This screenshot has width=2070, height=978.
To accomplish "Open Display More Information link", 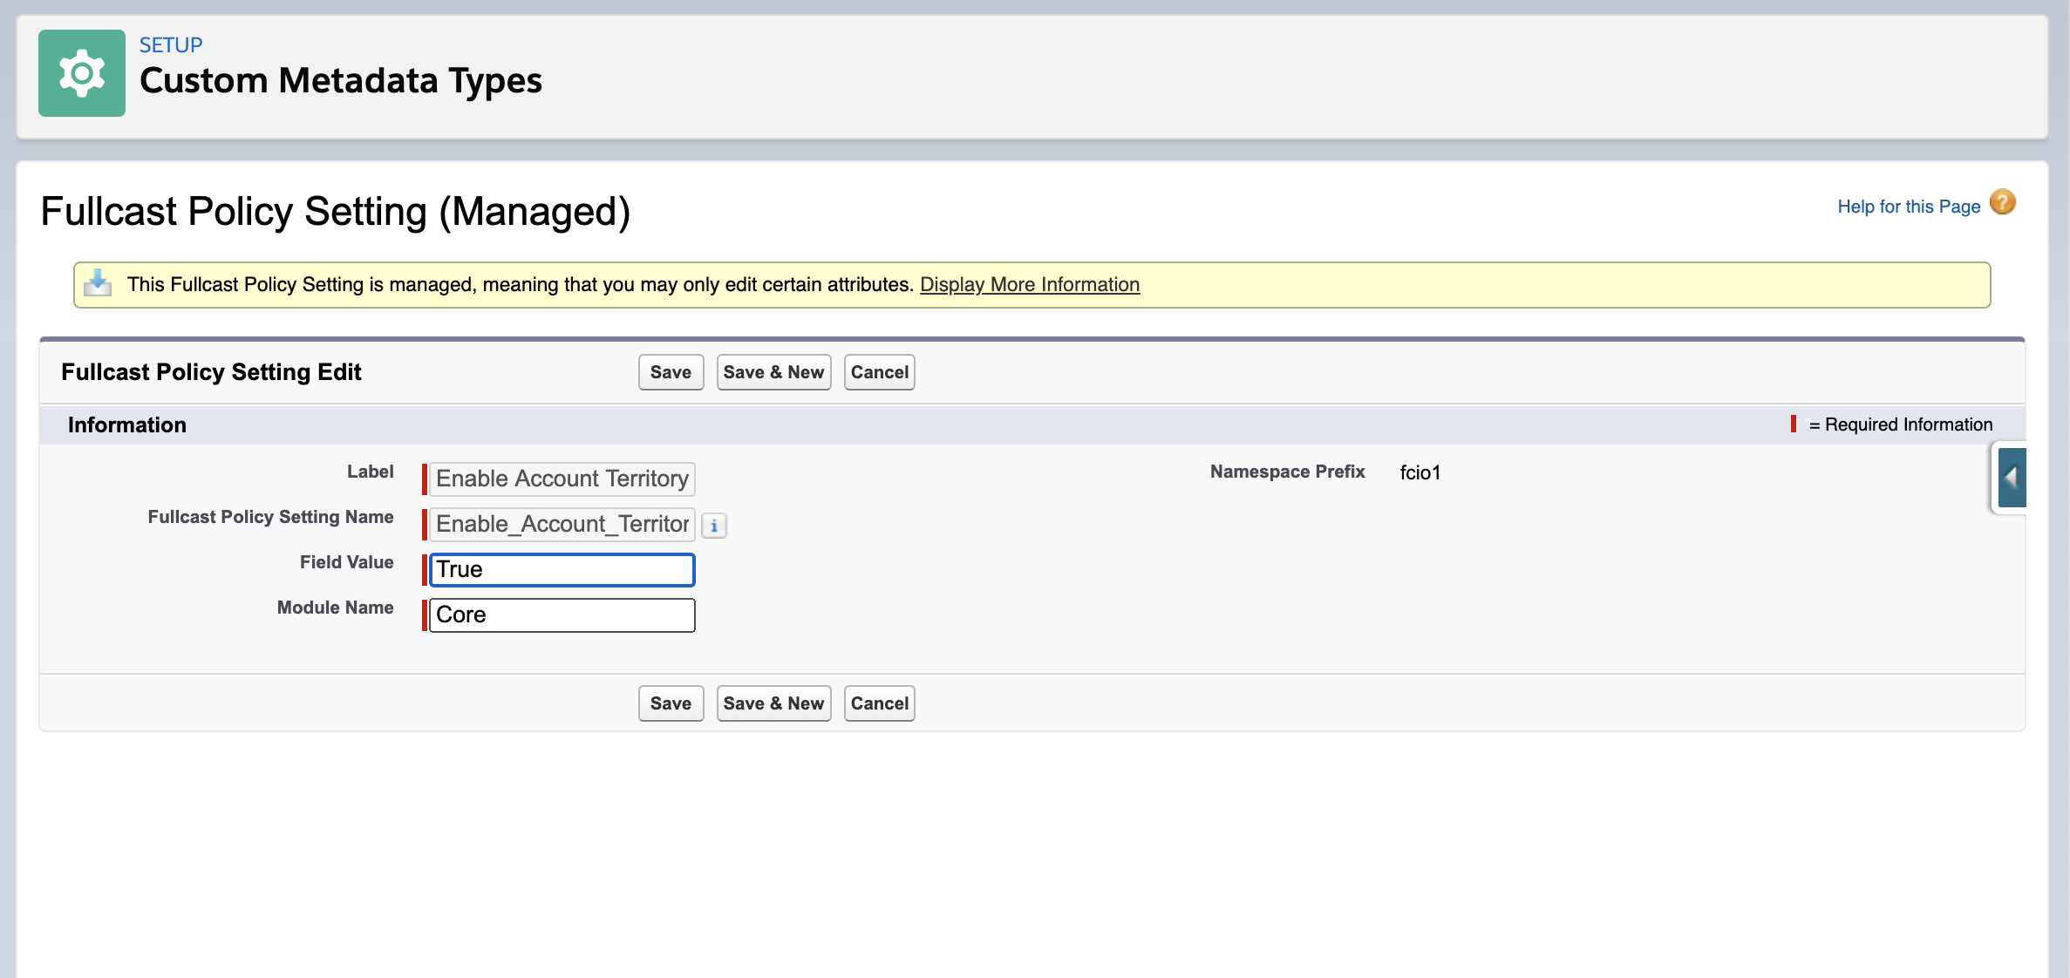I will click(x=1030, y=284).
